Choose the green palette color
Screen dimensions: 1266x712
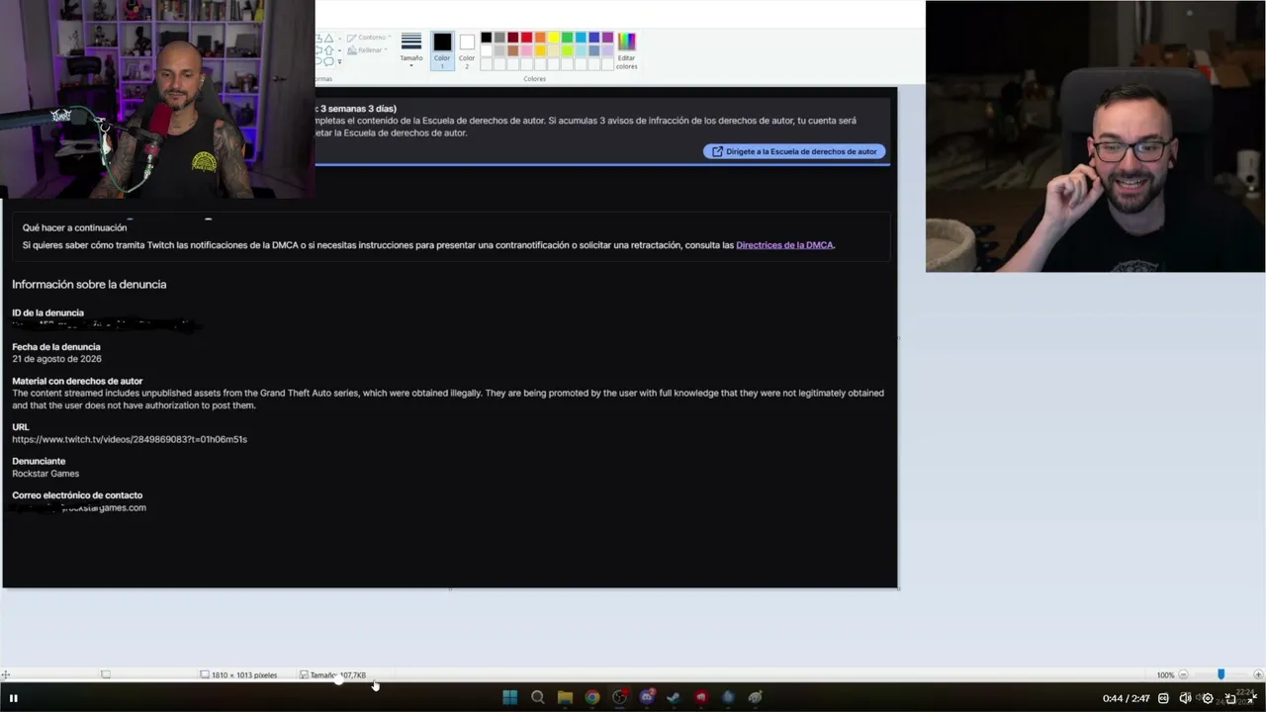coord(567,38)
